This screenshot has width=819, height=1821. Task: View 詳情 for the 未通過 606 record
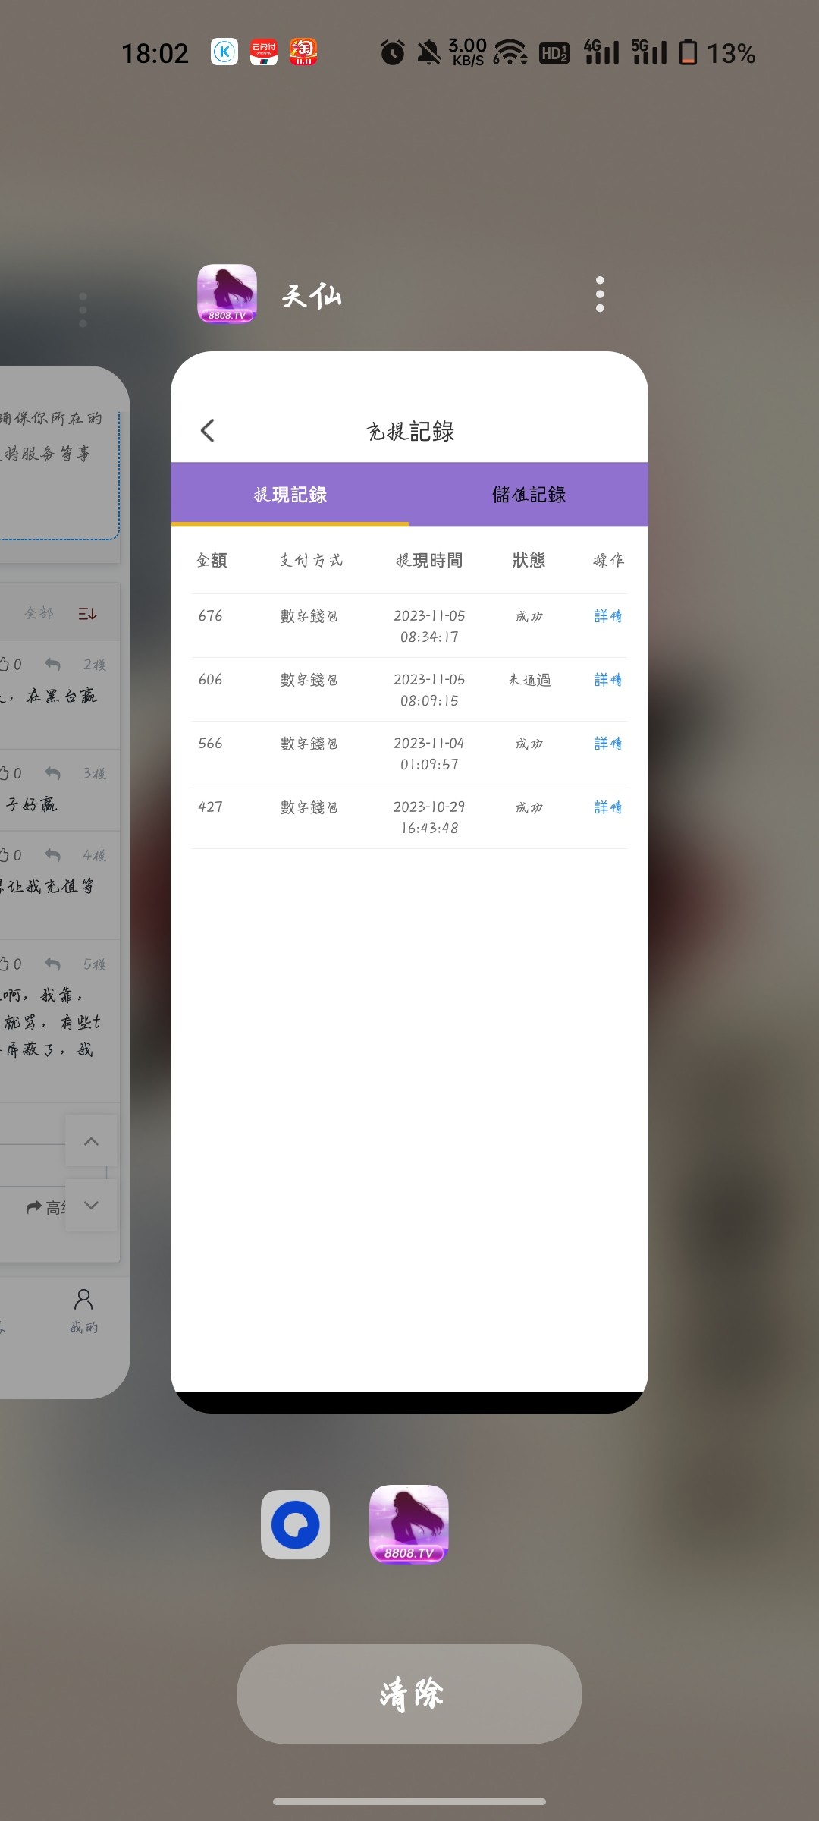click(607, 680)
